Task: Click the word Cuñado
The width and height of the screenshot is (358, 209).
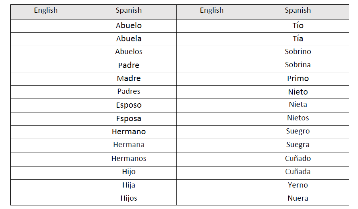Action: tap(298, 159)
